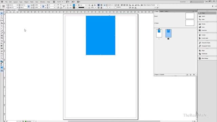Viewport: 217px width, 122px height.
Task: Open the Layers panel from the dock
Action: (207, 16)
